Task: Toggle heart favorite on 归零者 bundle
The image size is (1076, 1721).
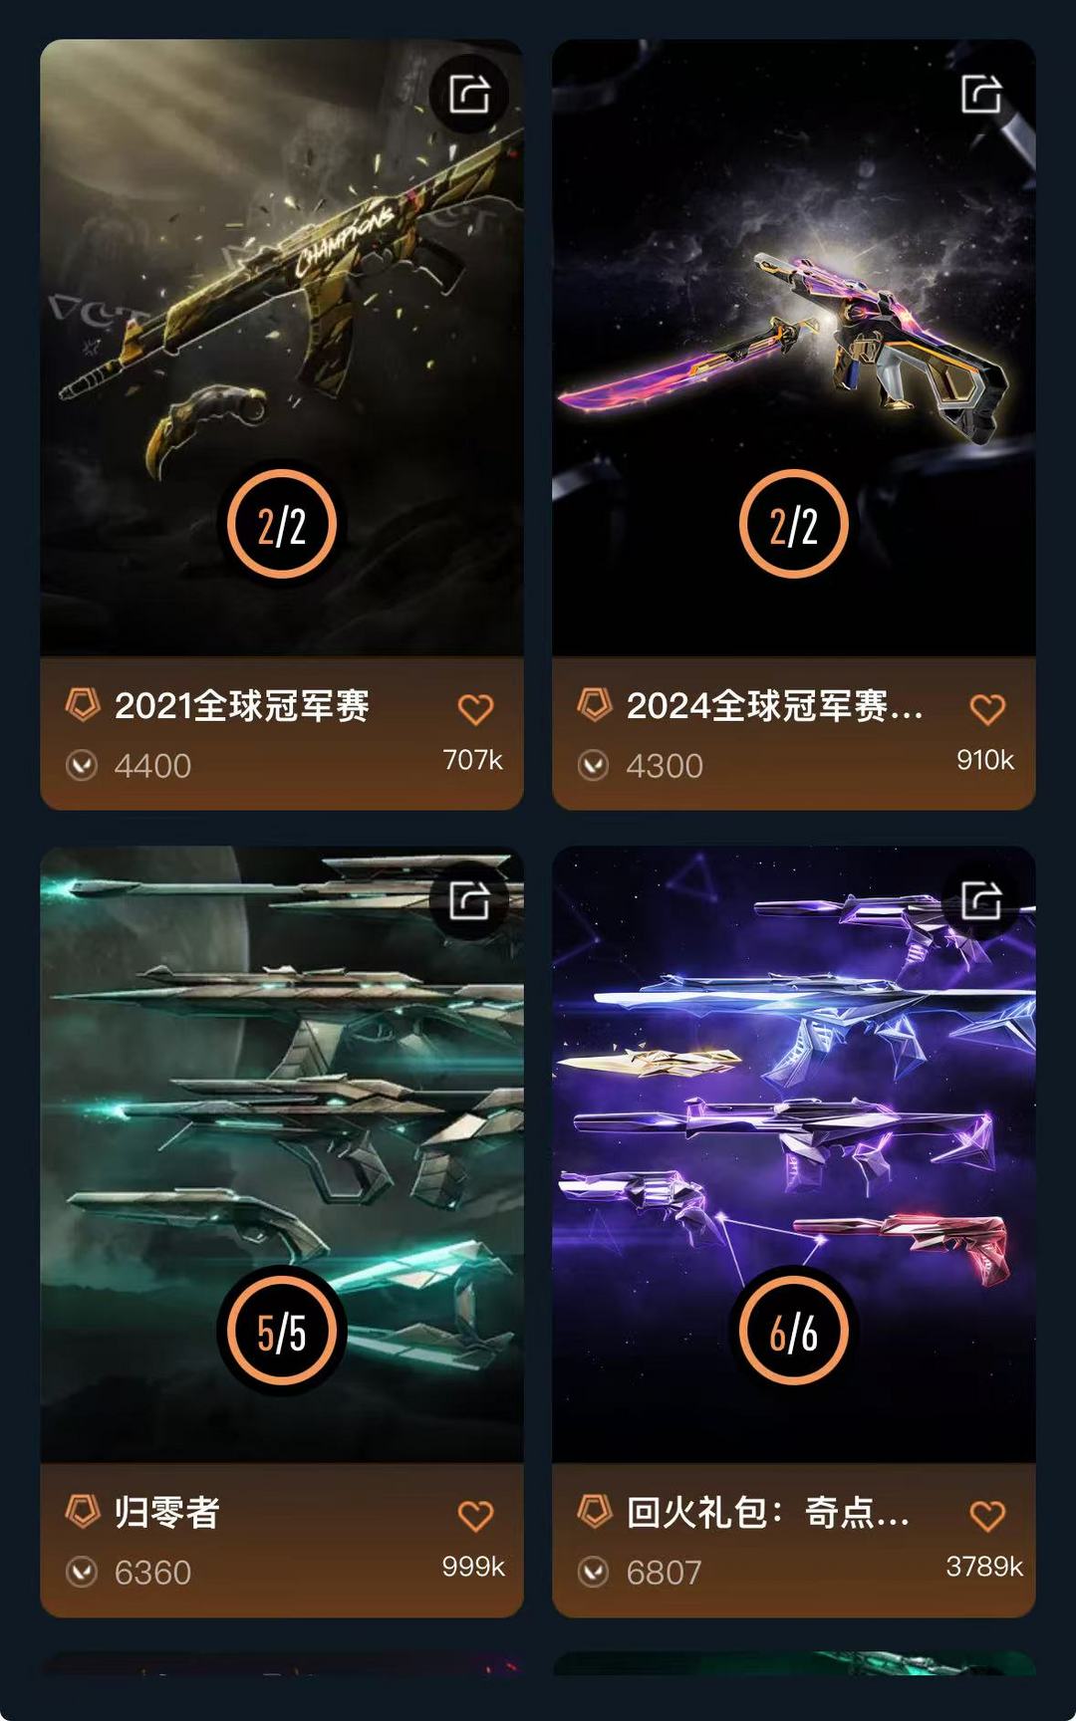Action: pos(475,1516)
